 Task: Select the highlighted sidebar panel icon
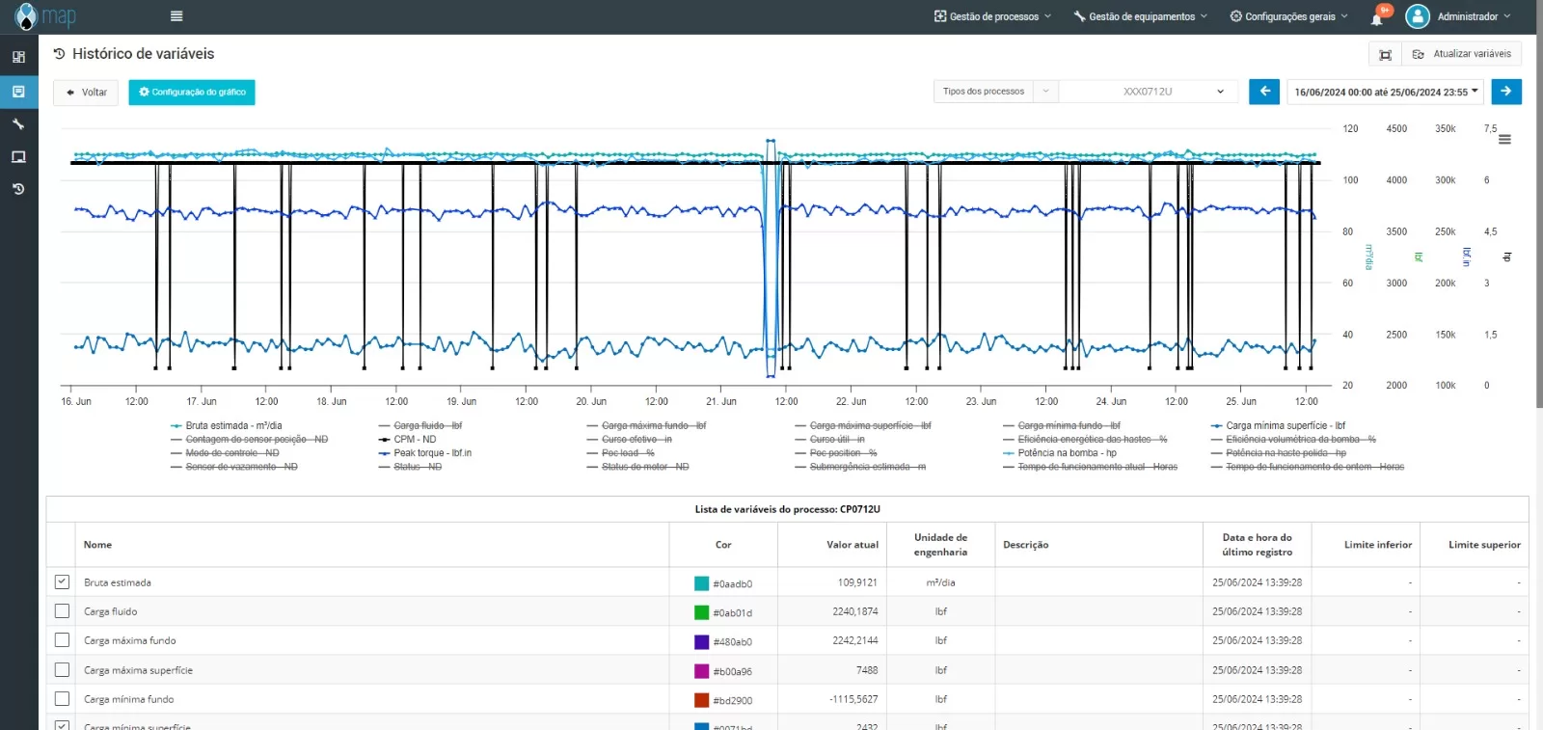(x=18, y=92)
